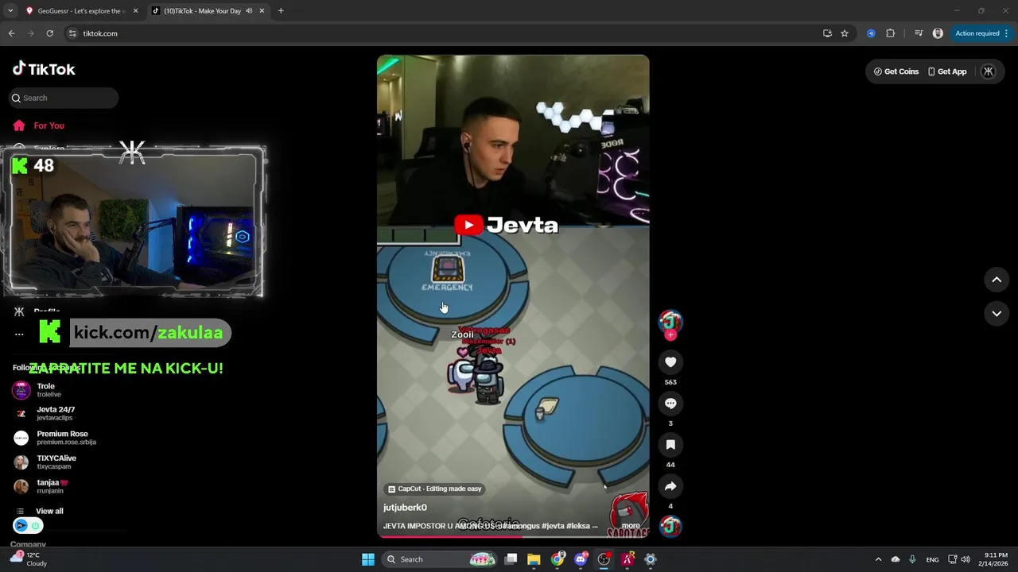Viewport: 1018px width, 572px height.
Task: Click Action required Chrome menu button
Action: click(981, 33)
